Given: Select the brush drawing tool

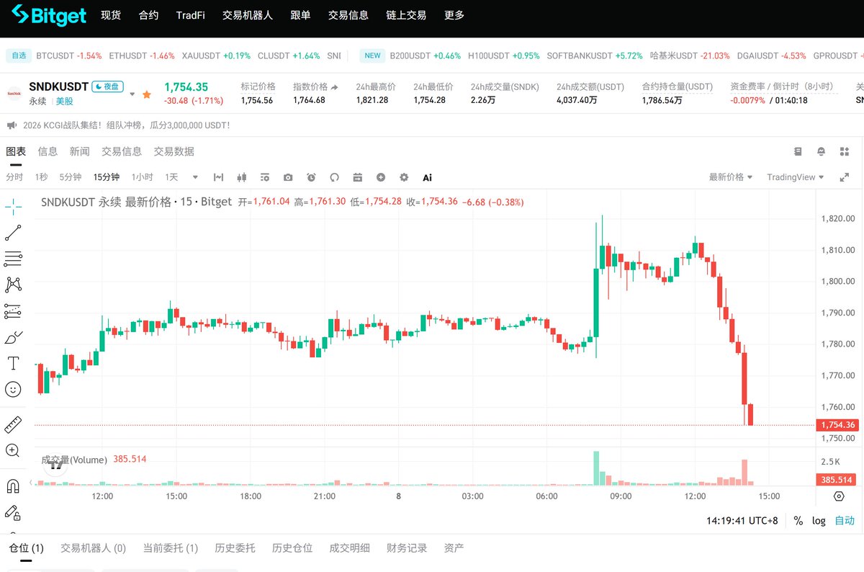Looking at the screenshot, I should [x=13, y=336].
